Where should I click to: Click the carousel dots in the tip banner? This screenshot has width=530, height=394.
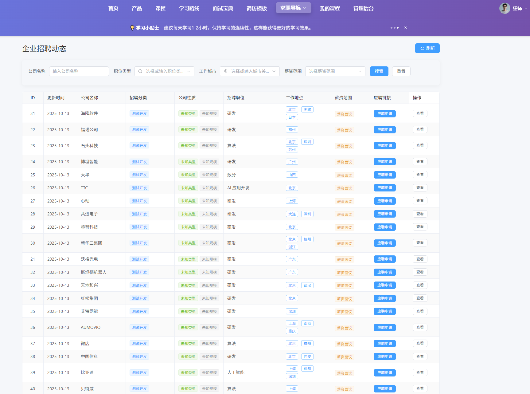pos(394,28)
